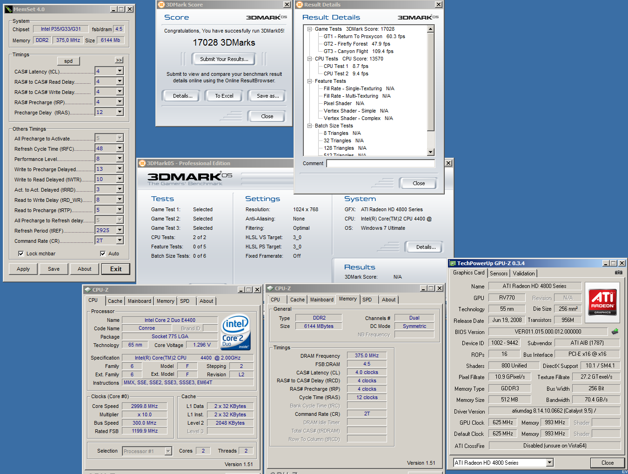
Task: Collapse the CPU Tests tree node
Action: pyautogui.click(x=310, y=59)
